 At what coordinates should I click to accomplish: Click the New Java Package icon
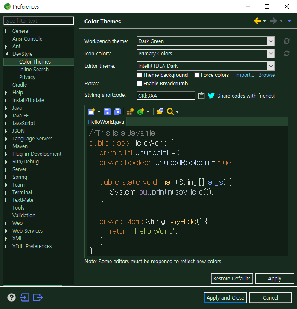[131, 111]
